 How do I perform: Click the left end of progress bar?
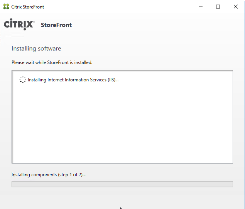tap(14, 184)
